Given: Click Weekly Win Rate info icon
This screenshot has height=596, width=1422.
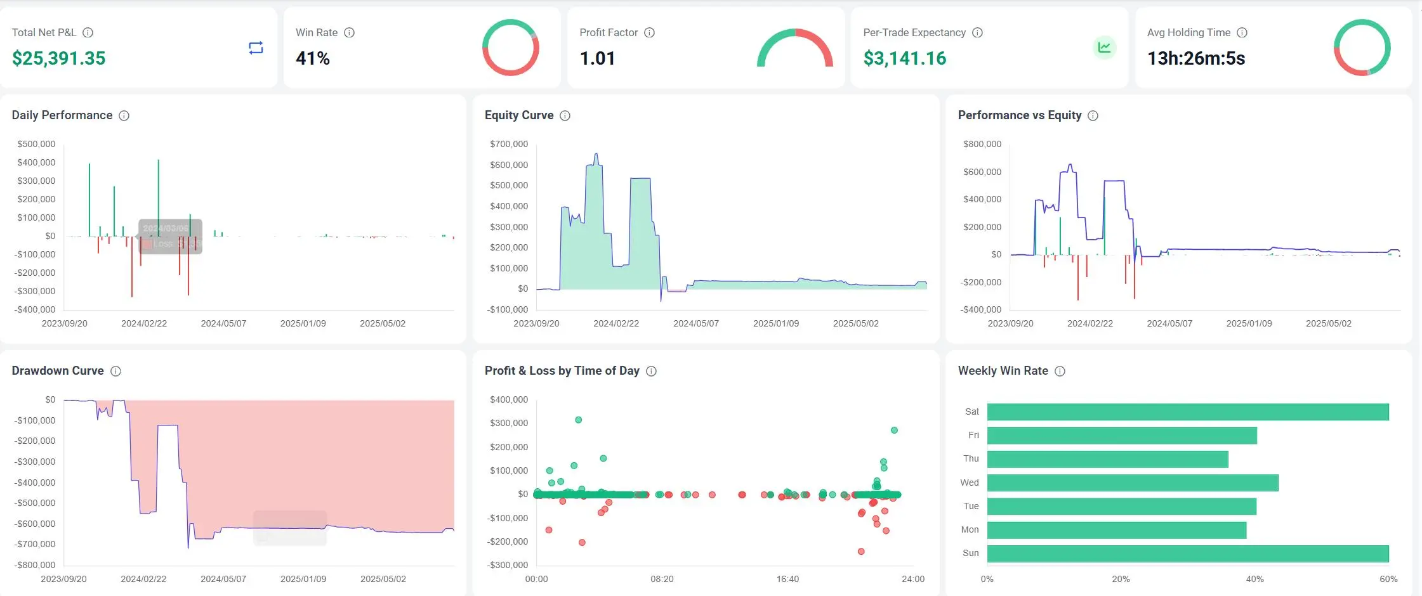Looking at the screenshot, I should point(1060,371).
